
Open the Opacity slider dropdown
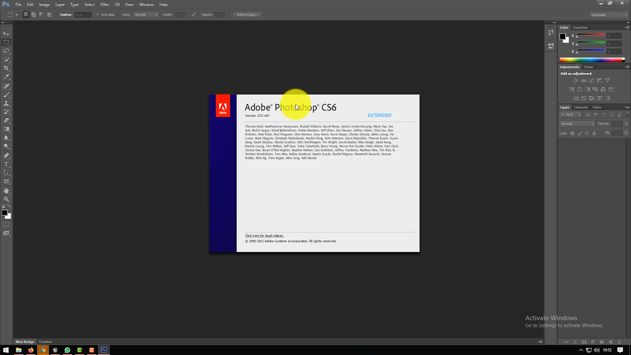pyautogui.click(x=626, y=124)
